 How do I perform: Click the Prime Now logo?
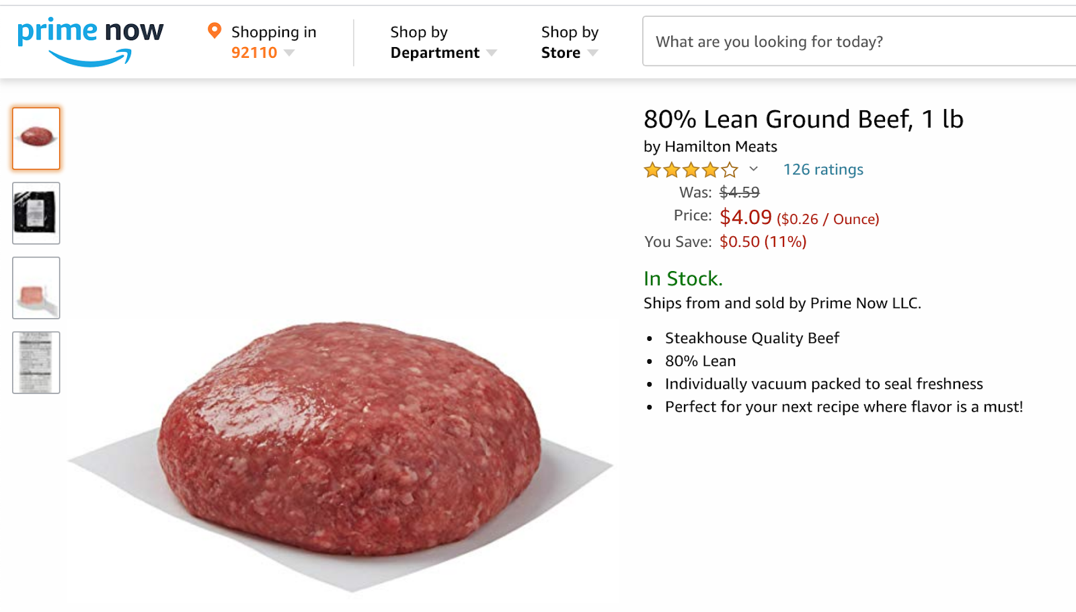tap(90, 42)
